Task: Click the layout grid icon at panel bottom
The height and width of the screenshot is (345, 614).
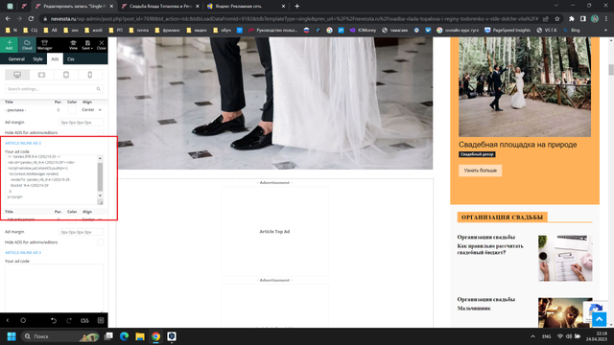Action: [x=101, y=320]
